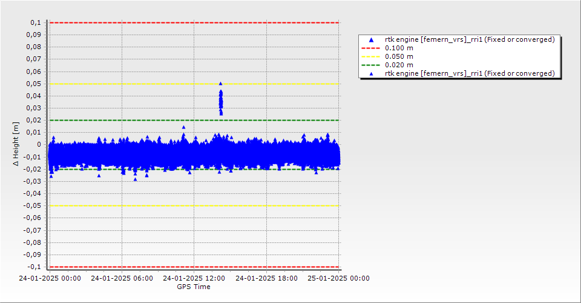Click the -0,05 tick label on y-axis
Viewport: 581px width, 303px height.
click(33, 205)
